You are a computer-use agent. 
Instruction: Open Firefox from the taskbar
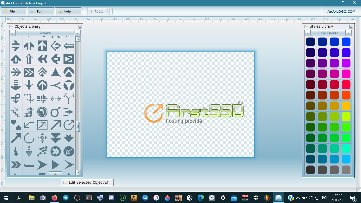click(54, 198)
